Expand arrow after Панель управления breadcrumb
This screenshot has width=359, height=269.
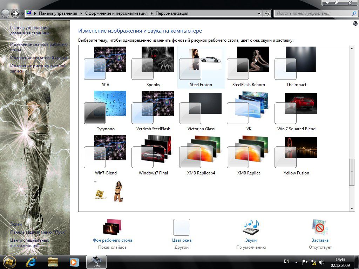click(81, 13)
